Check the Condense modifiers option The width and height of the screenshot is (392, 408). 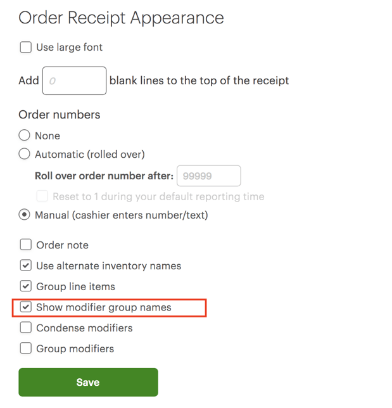tap(26, 328)
